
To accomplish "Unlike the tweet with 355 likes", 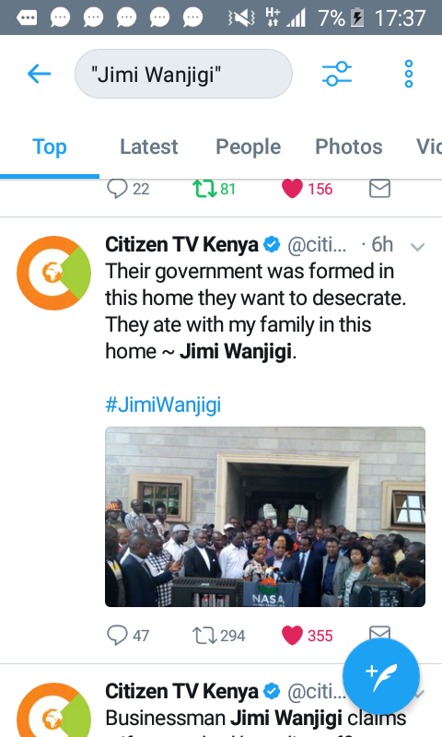I will pos(292,636).
